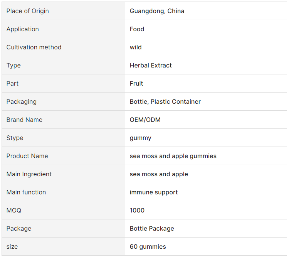Click the 'OEM/ODM' brand value
Image resolution: width=289 pixels, height=258 pixels.
tap(145, 120)
